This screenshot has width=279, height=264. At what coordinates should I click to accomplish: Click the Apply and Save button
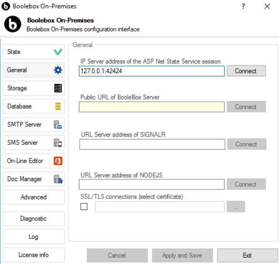point(182,255)
